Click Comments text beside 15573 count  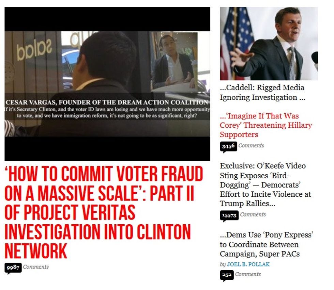pos(253,214)
